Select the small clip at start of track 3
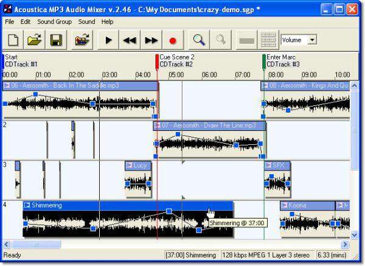 [18, 180]
